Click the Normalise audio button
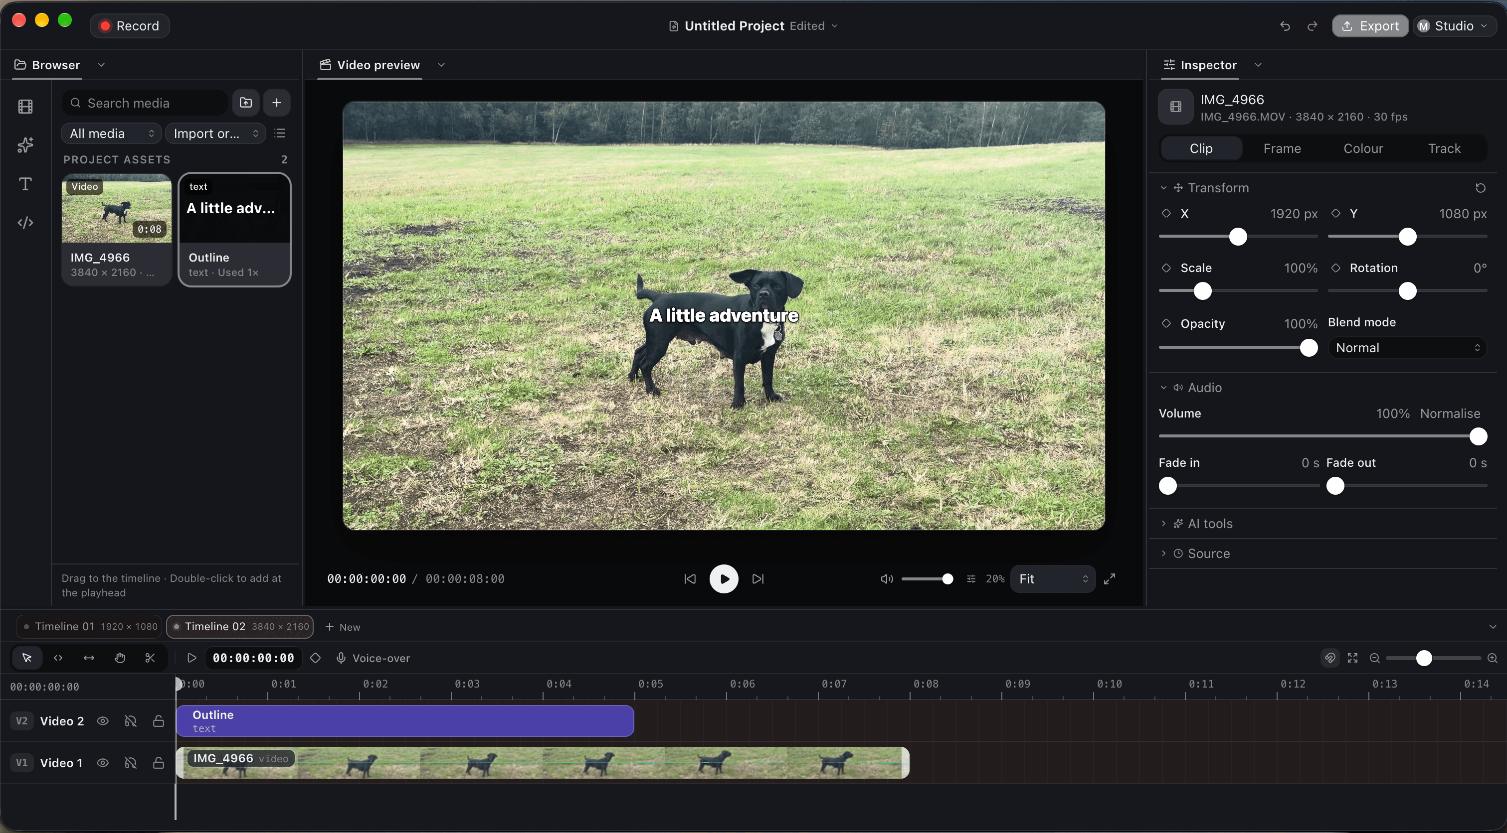The height and width of the screenshot is (833, 1507). pyautogui.click(x=1450, y=414)
